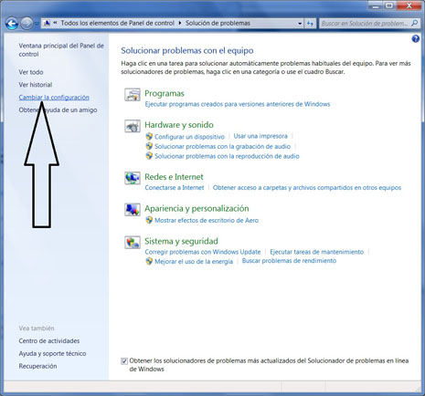Screen dimensions: 425x396
Task: Expand the address bar history dropdown
Action: click(300, 24)
